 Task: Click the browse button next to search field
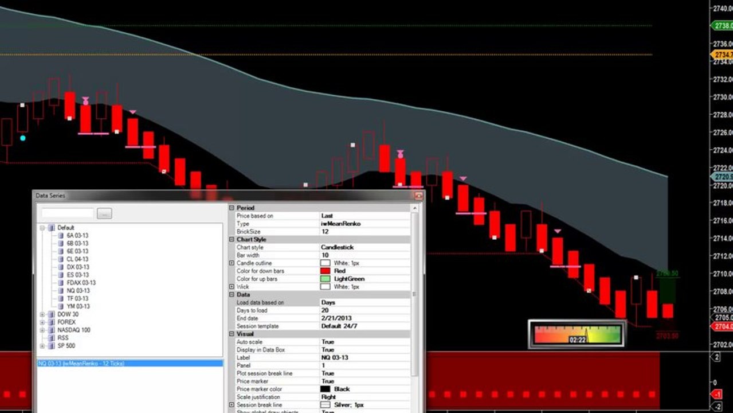[x=104, y=213]
